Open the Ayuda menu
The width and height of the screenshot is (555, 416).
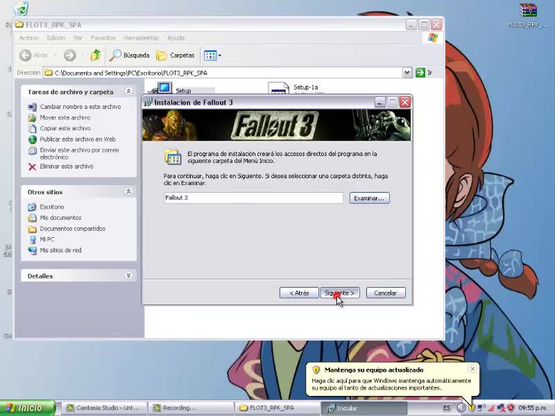(x=176, y=38)
